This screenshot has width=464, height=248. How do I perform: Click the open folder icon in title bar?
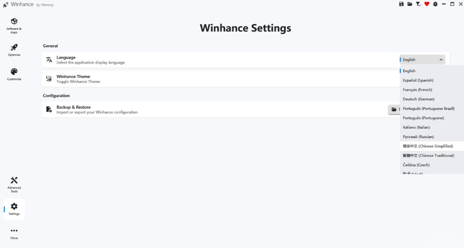click(x=410, y=4)
